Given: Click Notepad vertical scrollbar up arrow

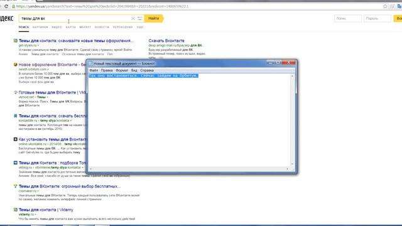Looking at the screenshot, I should coord(292,76).
